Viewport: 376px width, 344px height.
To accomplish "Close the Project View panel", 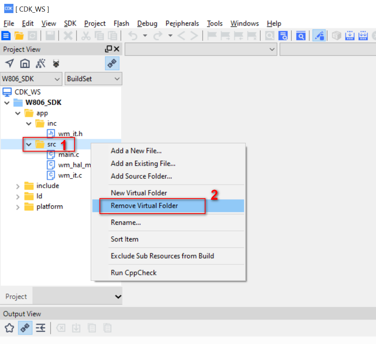I will (x=116, y=49).
